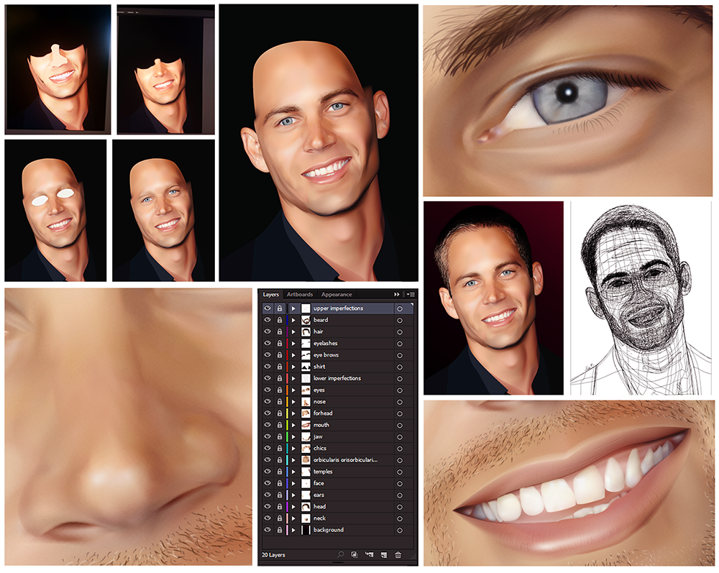
Task: Unlock the face layer lock icon
Action: point(279,483)
